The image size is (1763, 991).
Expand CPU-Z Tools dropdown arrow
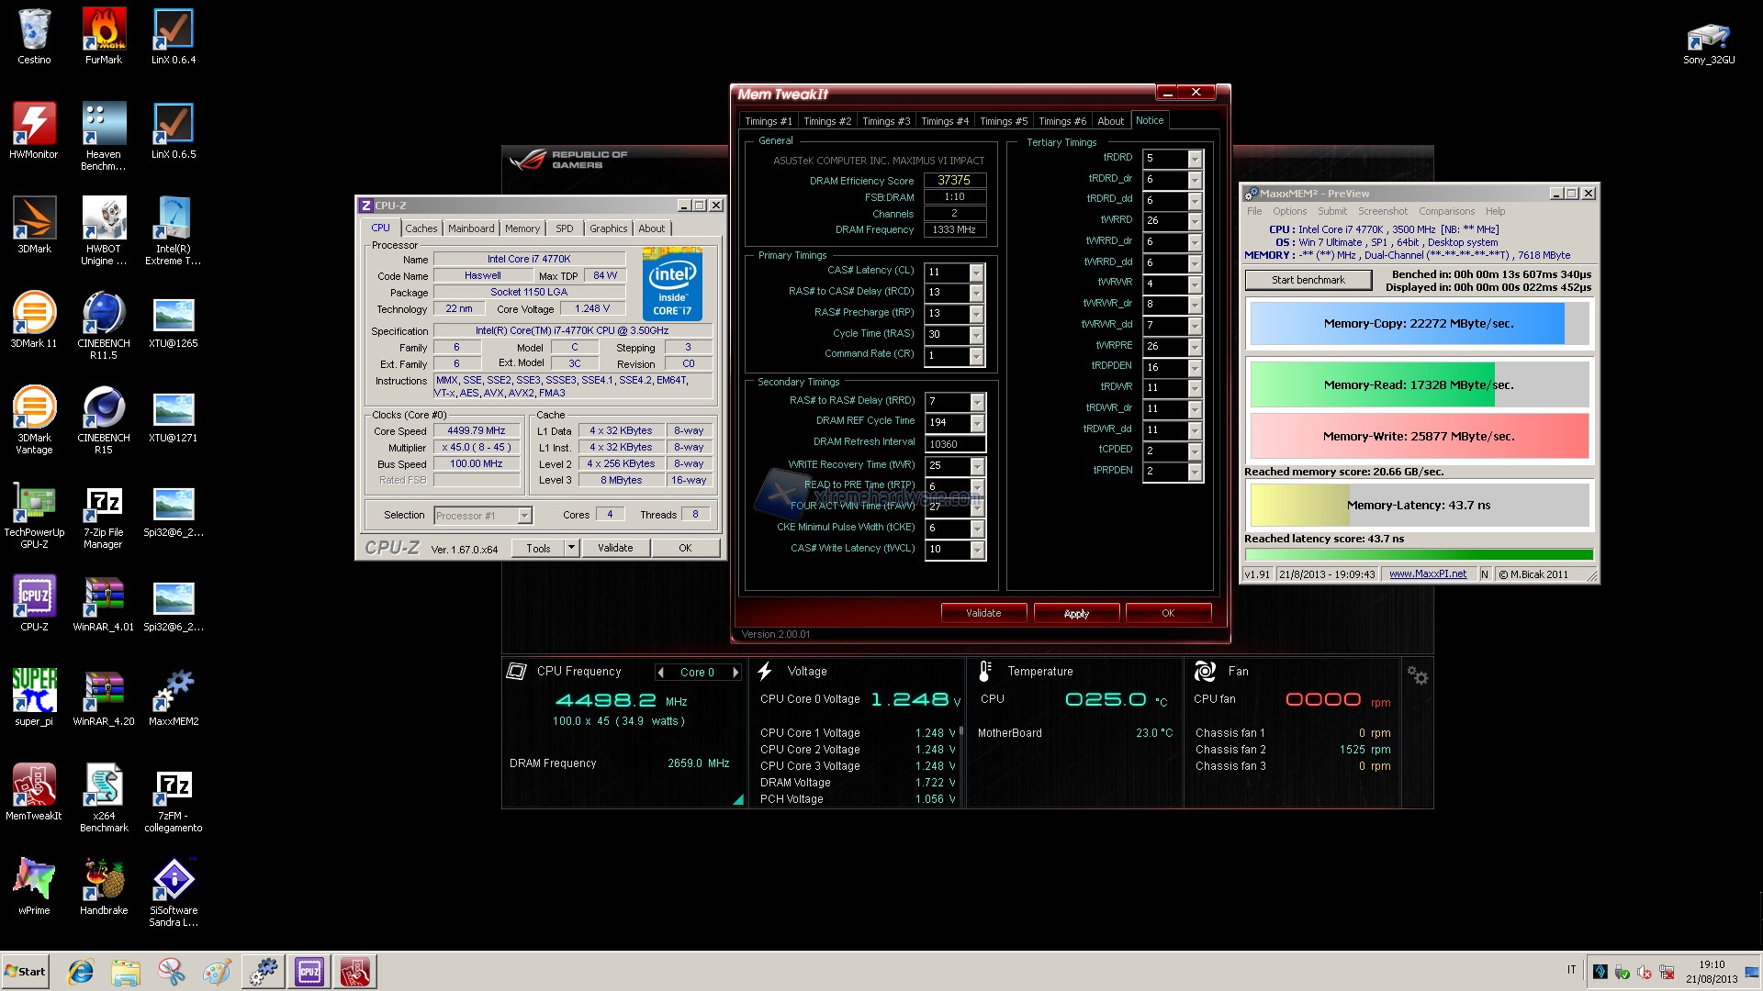(x=571, y=548)
